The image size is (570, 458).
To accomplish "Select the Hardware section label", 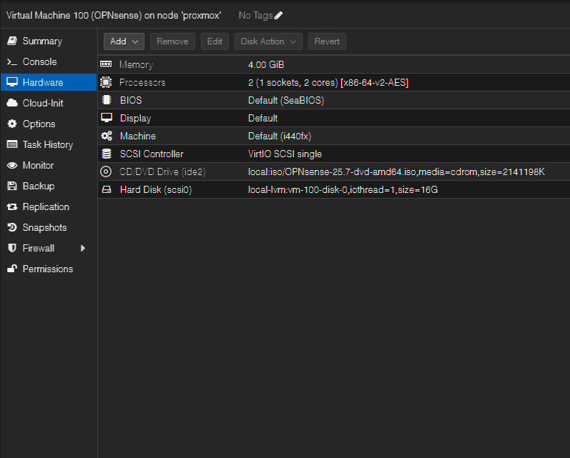I will (x=42, y=82).
